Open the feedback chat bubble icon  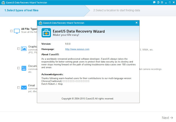coord(154,2)
